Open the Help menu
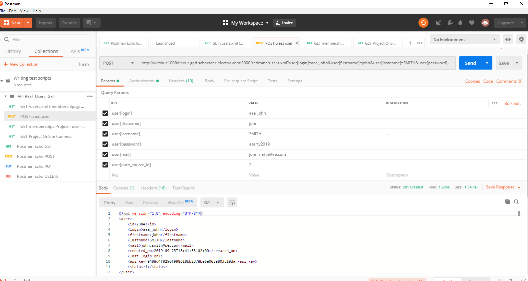 [37, 11]
